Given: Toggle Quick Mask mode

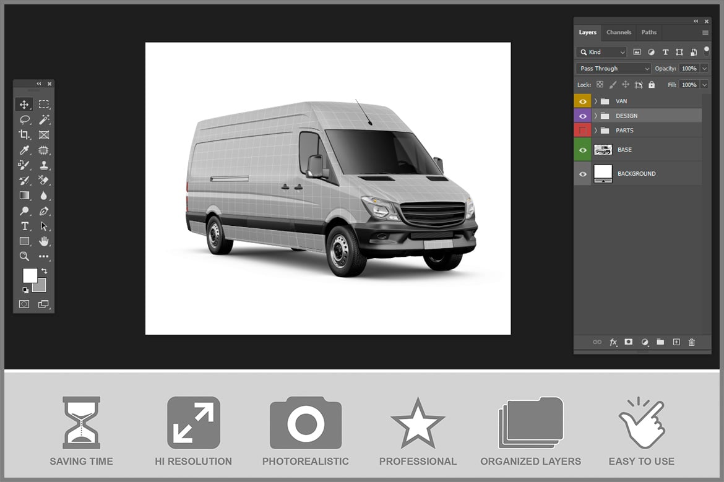Looking at the screenshot, I should pos(24,304).
